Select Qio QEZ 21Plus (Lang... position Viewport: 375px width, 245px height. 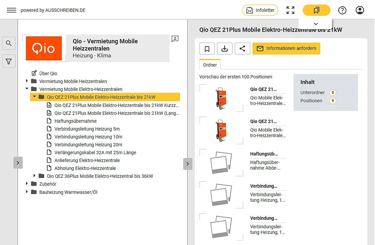coord(117,113)
